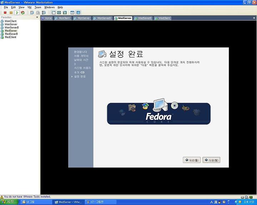Screen dimensions: 257x205
Task: Open the VM menu
Action: (29, 7)
